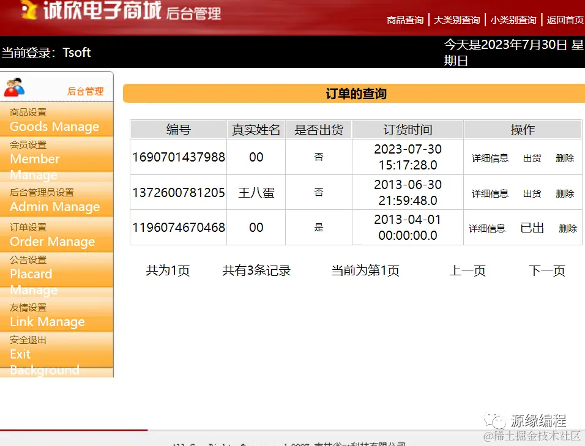Go to previous page via 上一页
This screenshot has width=585, height=446.
pyautogui.click(x=467, y=271)
